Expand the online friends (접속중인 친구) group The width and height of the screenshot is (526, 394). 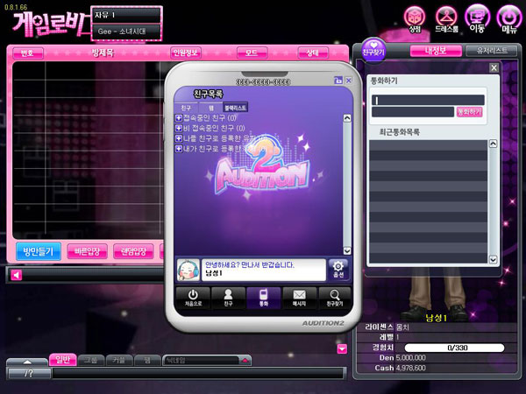179,117
